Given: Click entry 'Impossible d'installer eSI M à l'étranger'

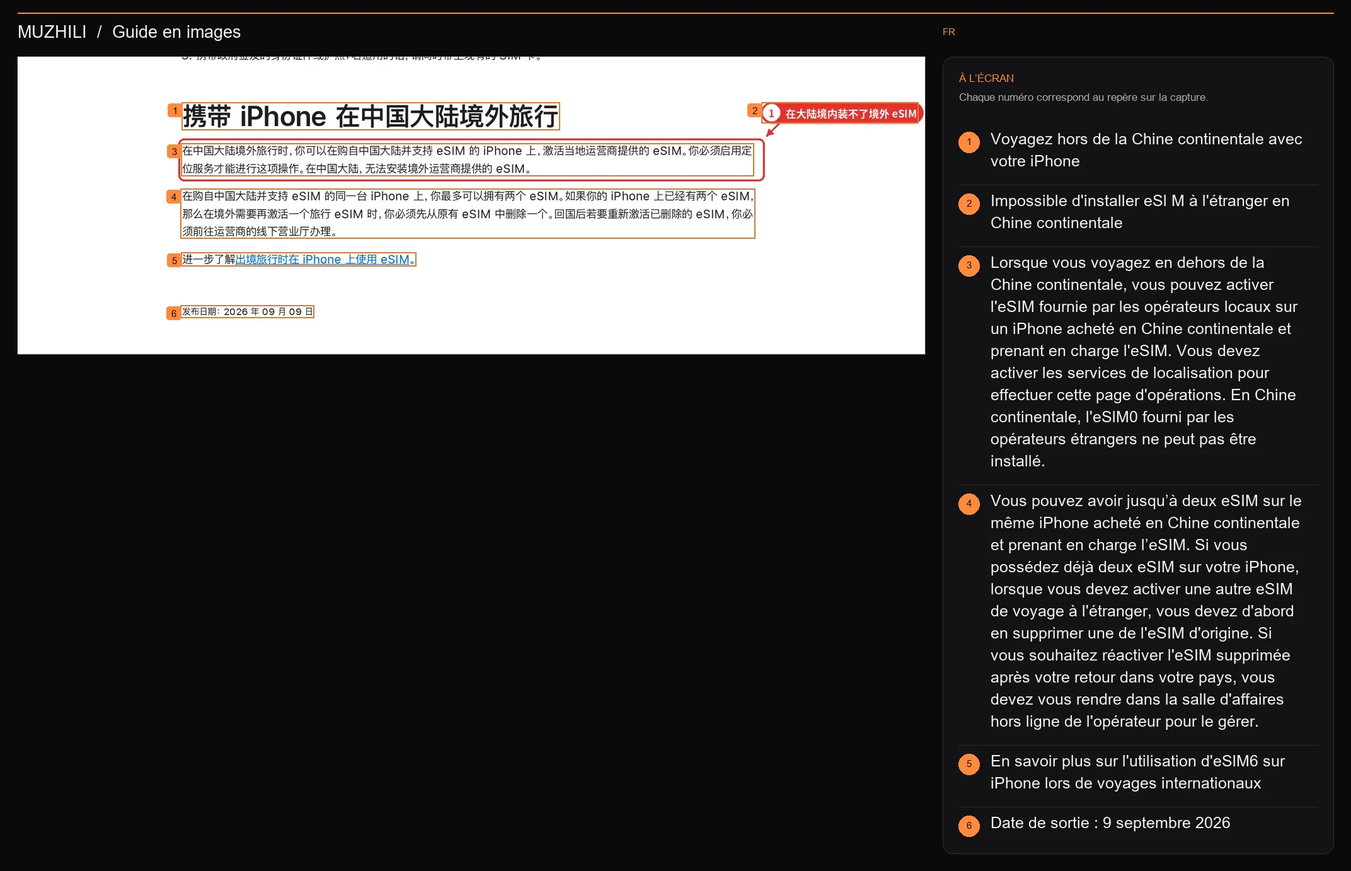Looking at the screenshot, I should [1140, 212].
